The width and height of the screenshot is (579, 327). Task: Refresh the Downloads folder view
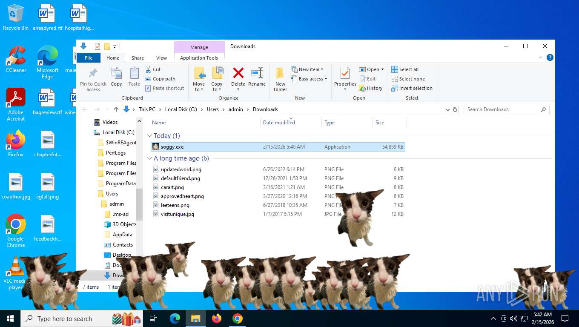tap(455, 109)
